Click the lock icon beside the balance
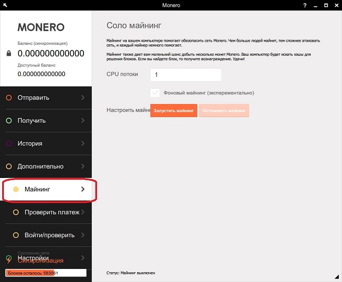342x282 pixels. click(9, 53)
